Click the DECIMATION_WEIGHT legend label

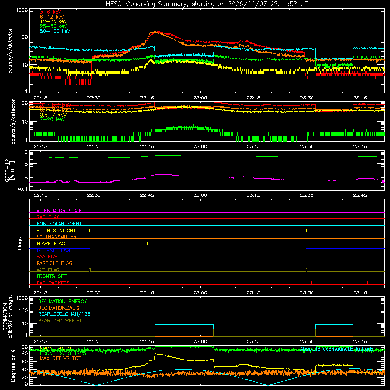coord(62,308)
